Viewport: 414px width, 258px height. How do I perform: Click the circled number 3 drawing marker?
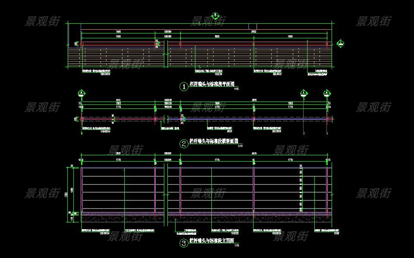[184, 244]
